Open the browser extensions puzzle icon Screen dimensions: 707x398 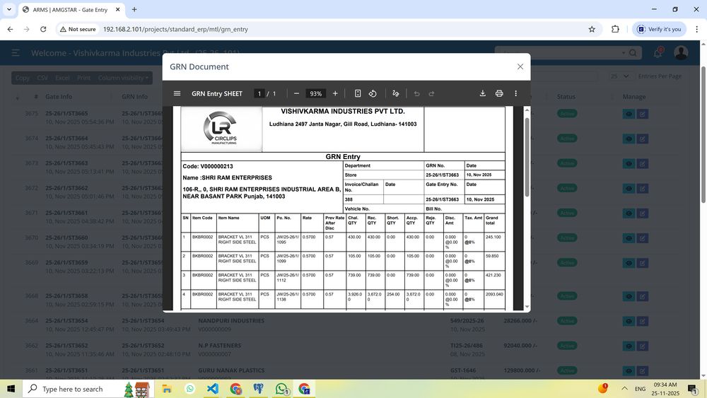tap(615, 29)
